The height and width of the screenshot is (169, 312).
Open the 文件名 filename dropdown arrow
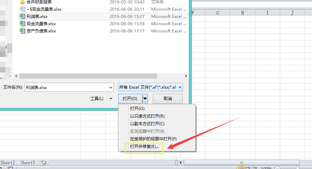pos(111,87)
